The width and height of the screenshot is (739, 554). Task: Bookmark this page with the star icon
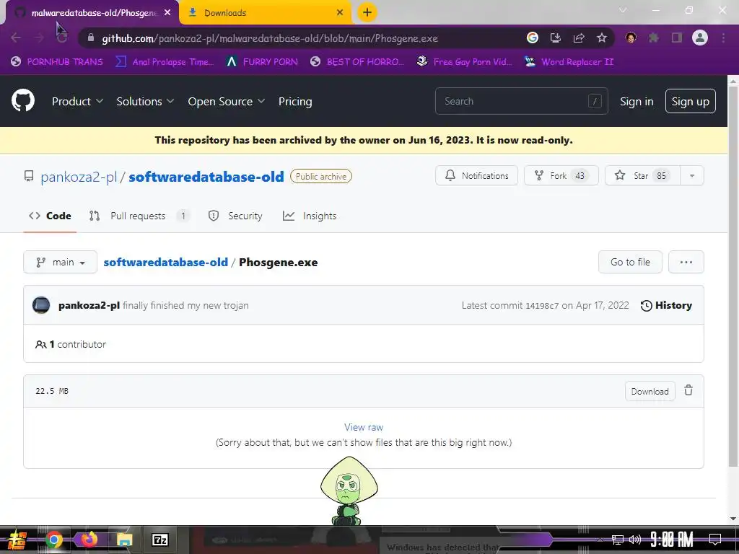[602, 38]
